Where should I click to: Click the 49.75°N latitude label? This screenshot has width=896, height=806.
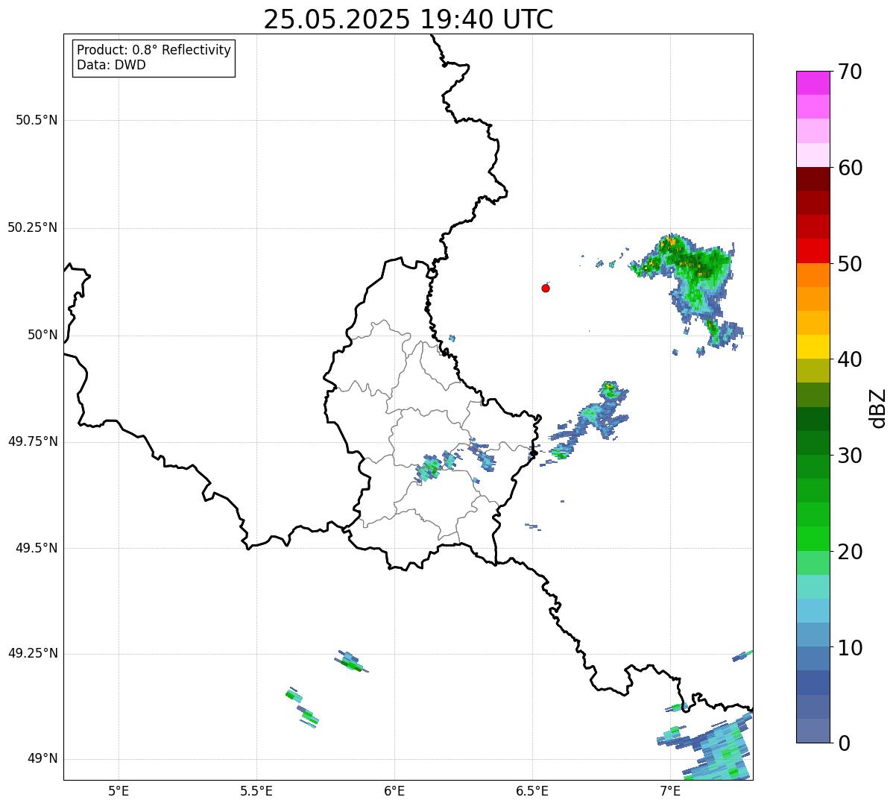(x=33, y=441)
